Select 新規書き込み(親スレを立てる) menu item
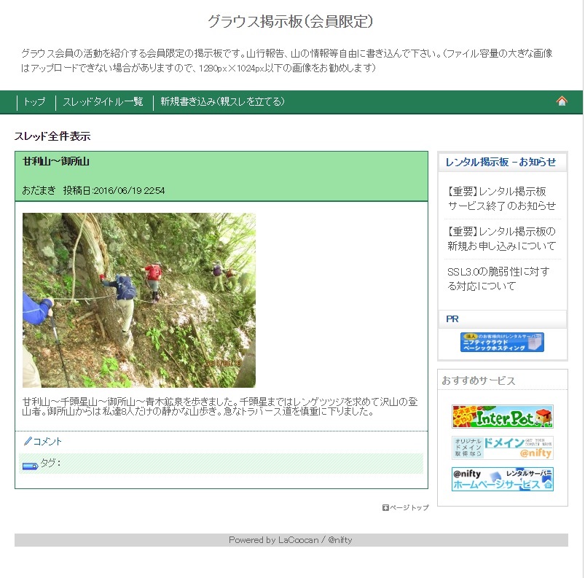The image size is (585, 578). 223,101
